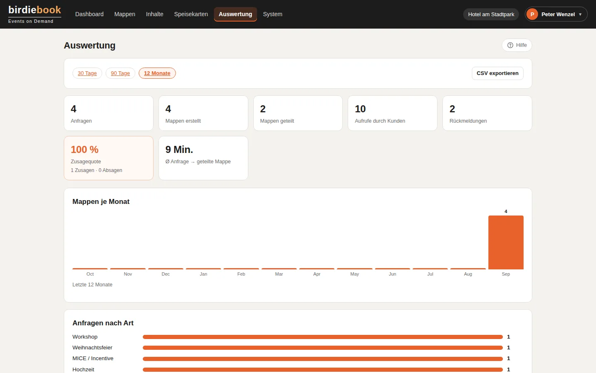
Task: Click the Mappen geteilt stat card
Action: click(298, 113)
